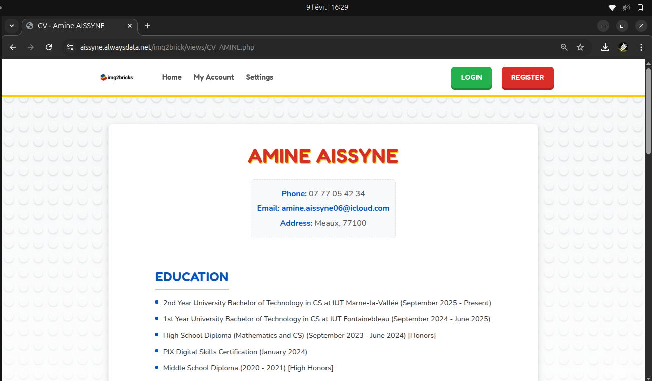Click the img2bricks logo
The height and width of the screenshot is (381, 652).
(x=117, y=77)
